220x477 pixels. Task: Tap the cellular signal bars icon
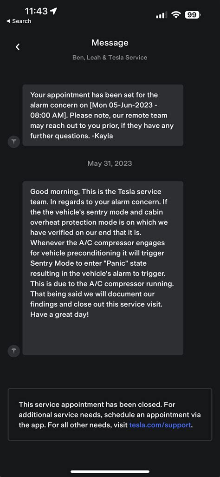162,15
